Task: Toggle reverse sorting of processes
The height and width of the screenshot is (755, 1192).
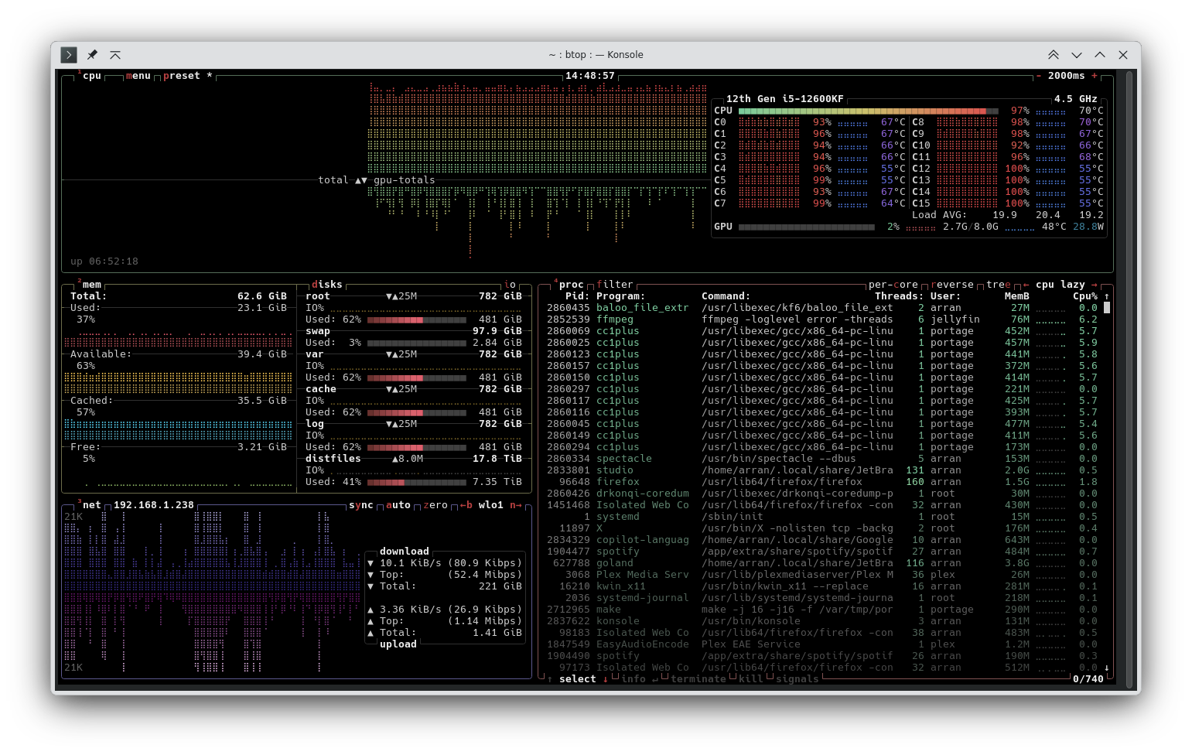Action: click(952, 285)
